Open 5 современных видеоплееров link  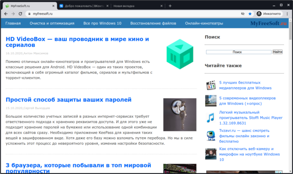click(x=247, y=101)
